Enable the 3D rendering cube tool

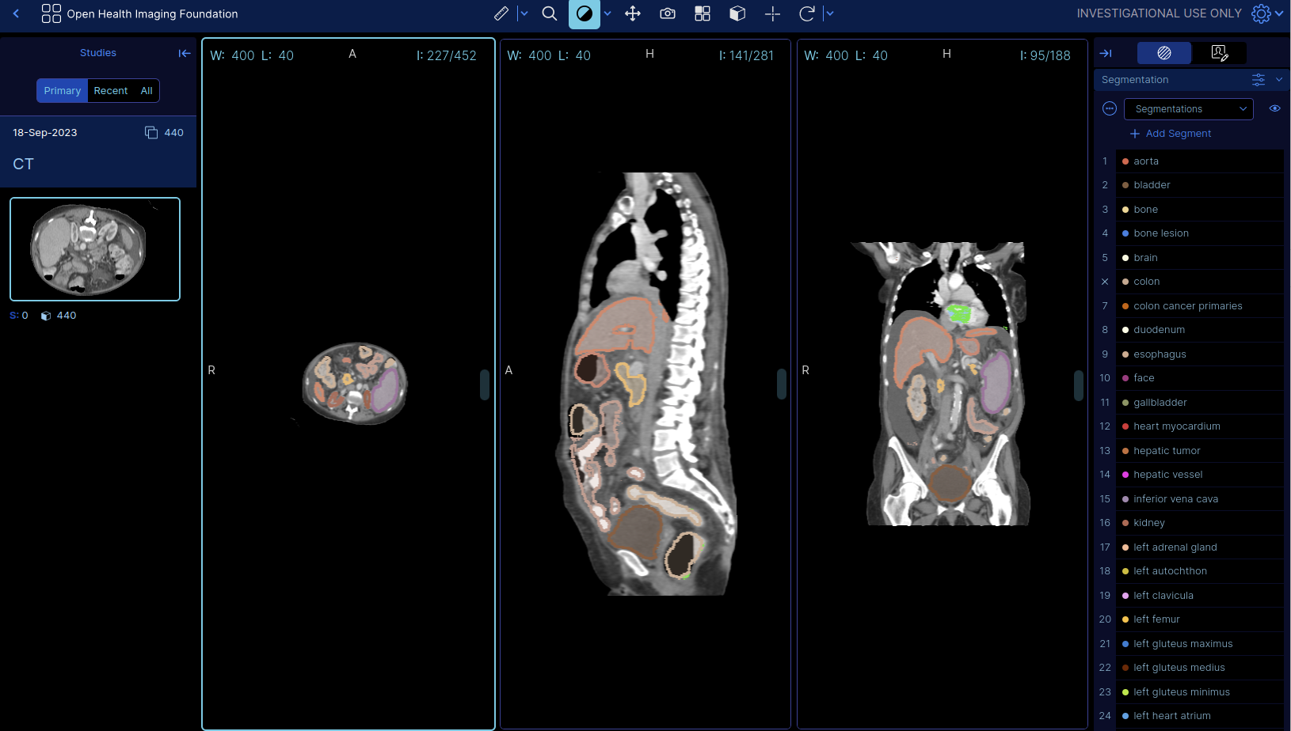737,13
